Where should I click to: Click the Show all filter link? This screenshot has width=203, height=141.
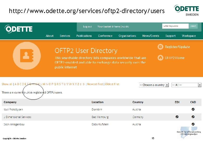(x=7, y=84)
